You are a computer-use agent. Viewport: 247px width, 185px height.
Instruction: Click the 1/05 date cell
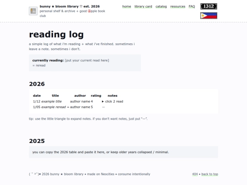[37, 107]
